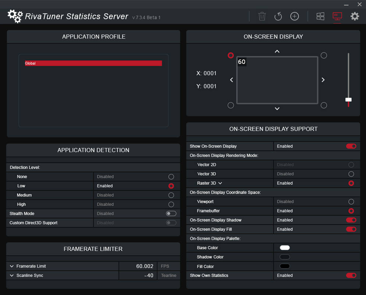This screenshot has height=295, width=366.
Task: Switch coordinate space to Viewport
Action: (x=351, y=201)
